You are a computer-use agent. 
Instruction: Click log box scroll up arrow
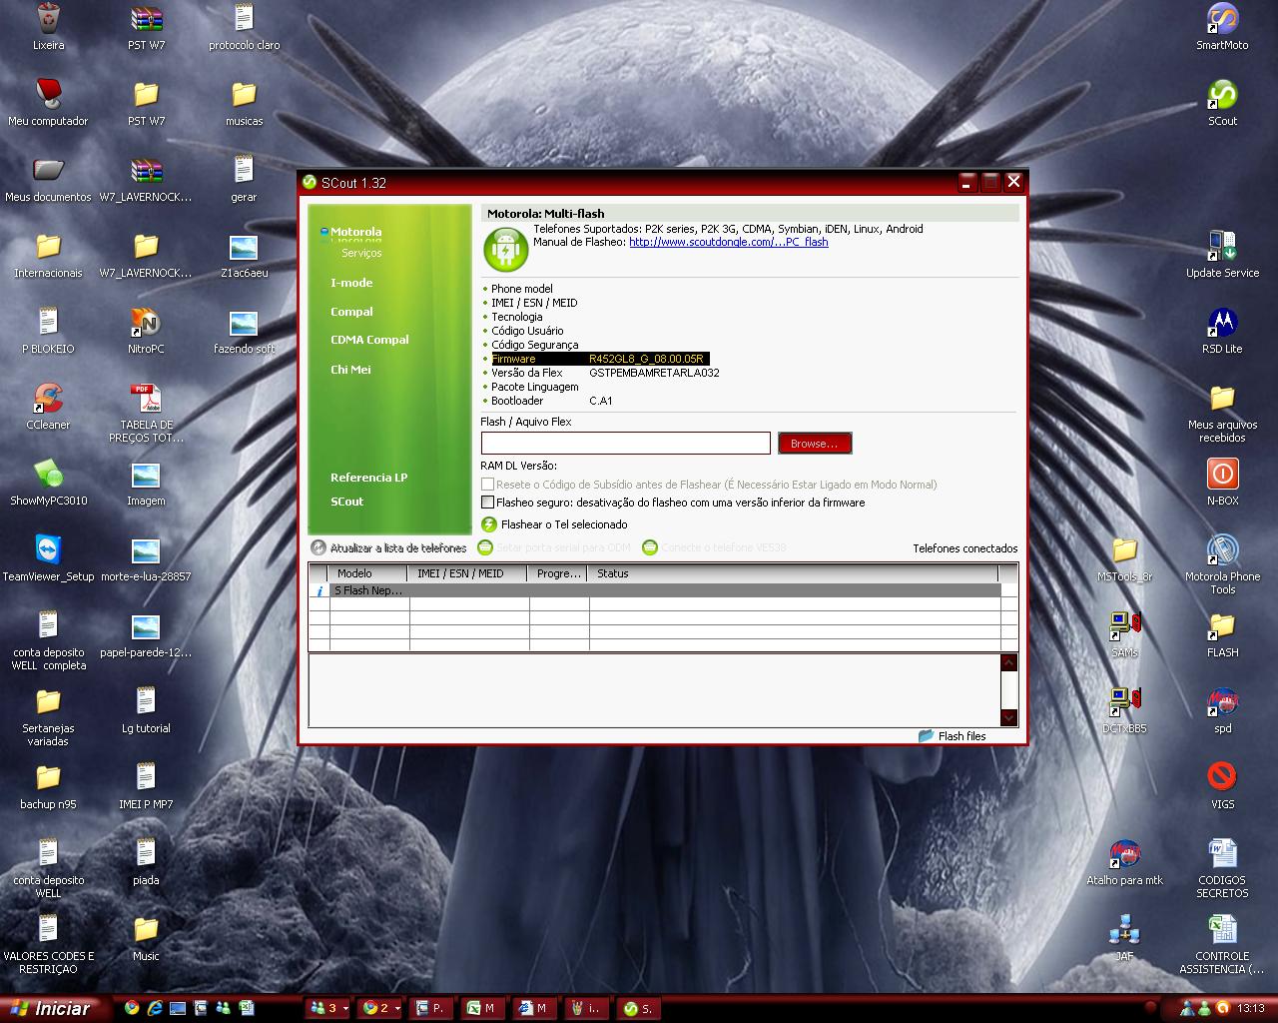click(x=1008, y=662)
